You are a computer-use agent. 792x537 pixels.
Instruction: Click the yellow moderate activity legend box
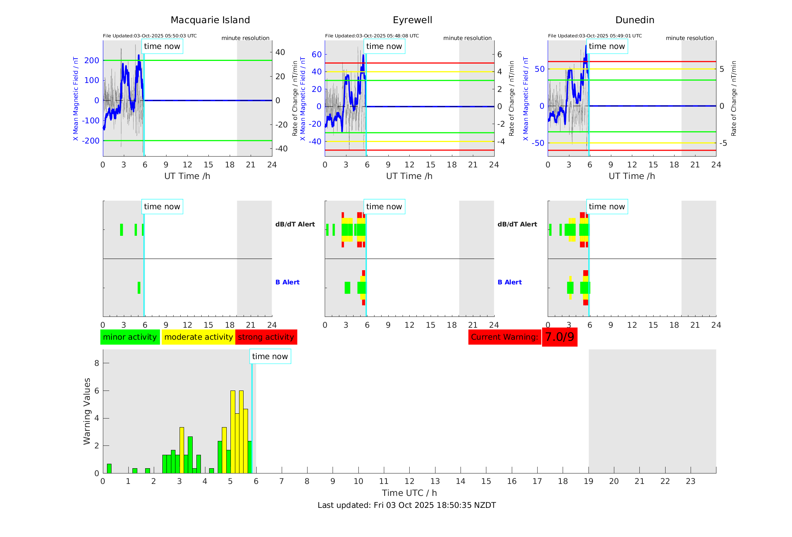click(x=198, y=337)
